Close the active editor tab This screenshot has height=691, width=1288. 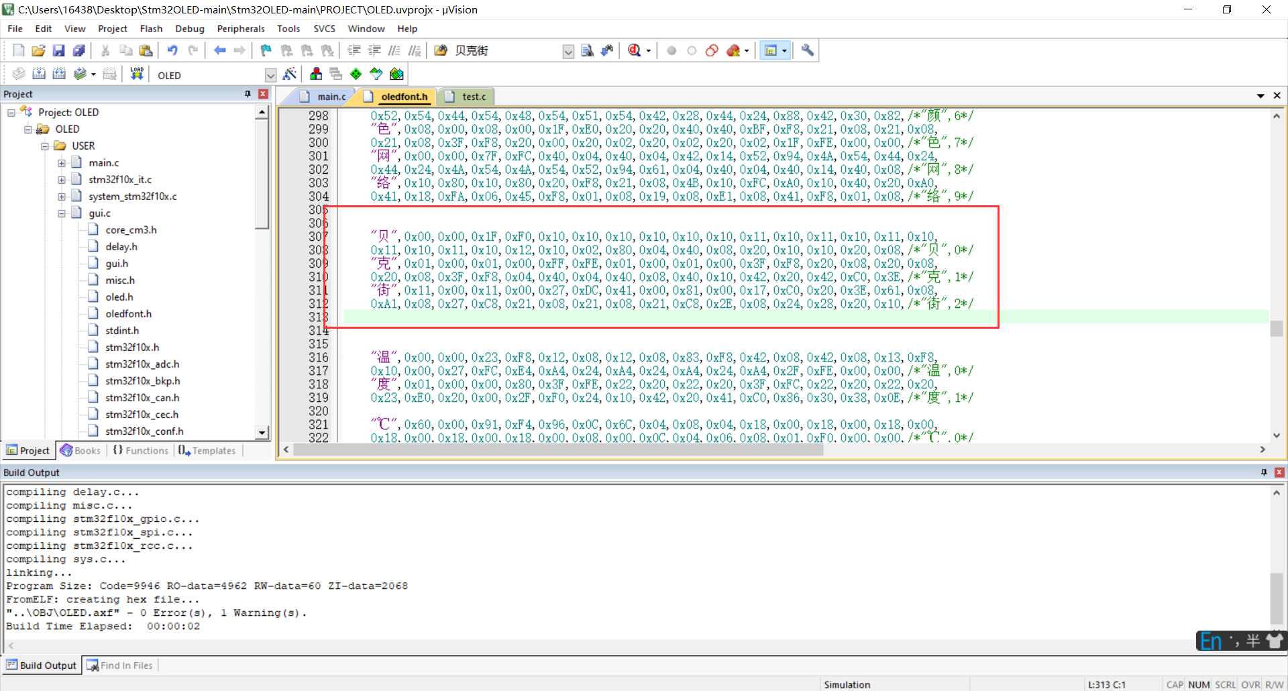pyautogui.click(x=1277, y=96)
